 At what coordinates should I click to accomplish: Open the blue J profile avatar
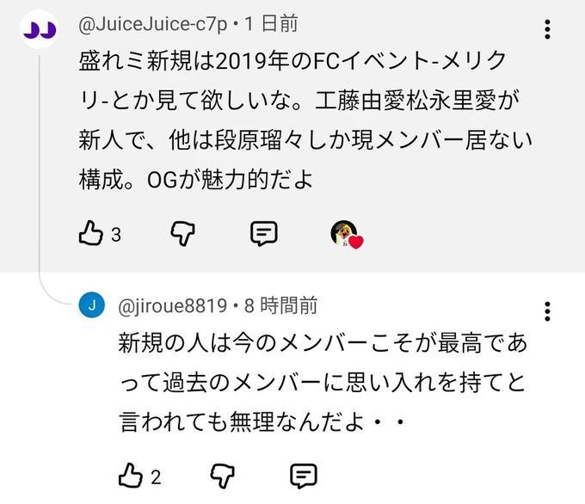coord(92,305)
